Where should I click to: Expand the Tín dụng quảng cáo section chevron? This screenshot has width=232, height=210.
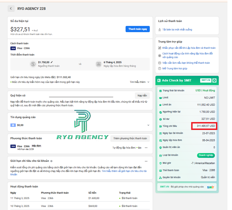point(148,125)
